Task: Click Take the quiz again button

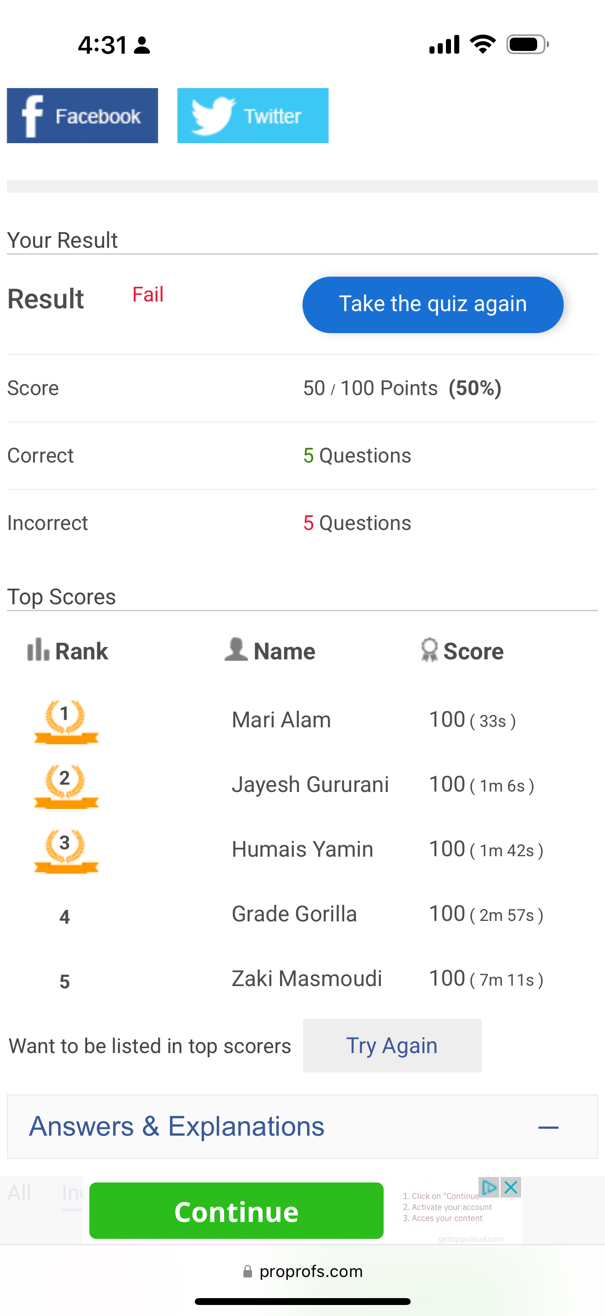Action: tap(433, 305)
